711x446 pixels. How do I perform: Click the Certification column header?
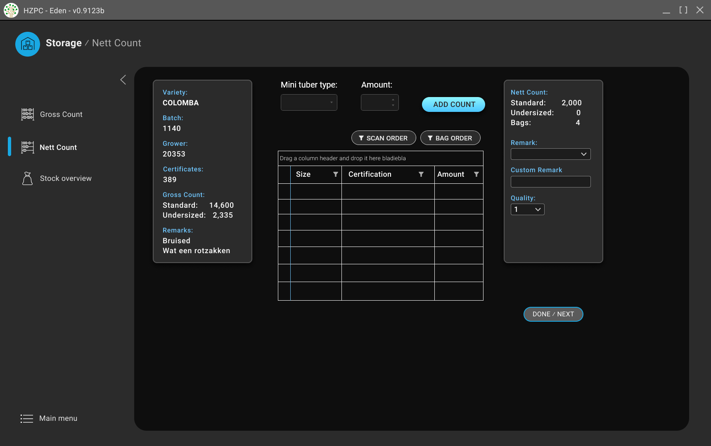(388, 174)
